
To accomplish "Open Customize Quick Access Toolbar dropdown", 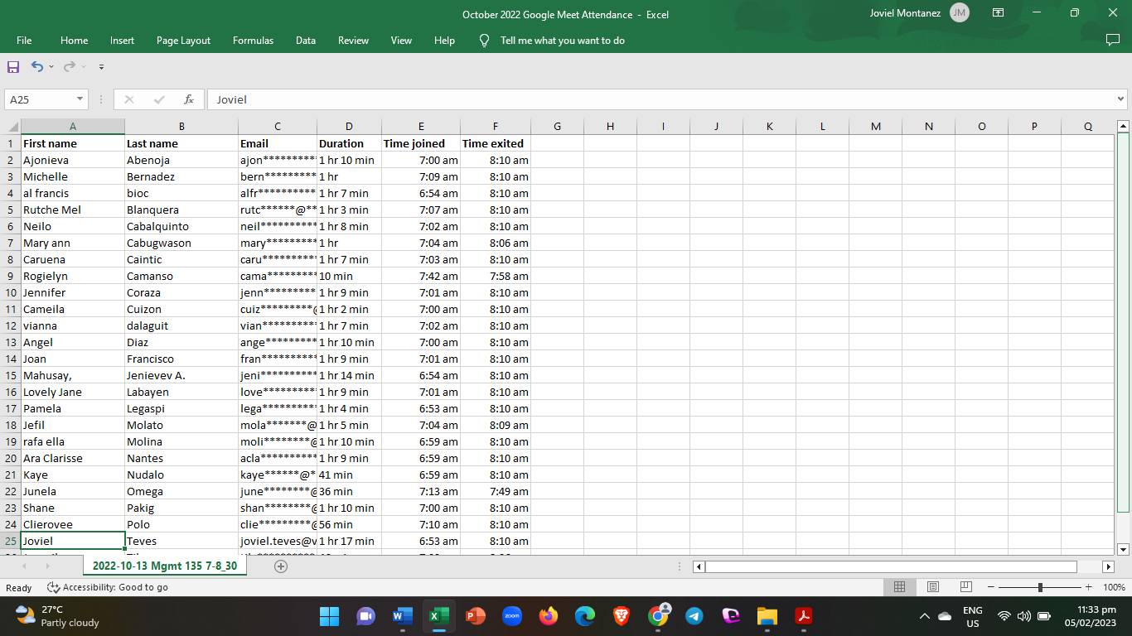I will [101, 66].
